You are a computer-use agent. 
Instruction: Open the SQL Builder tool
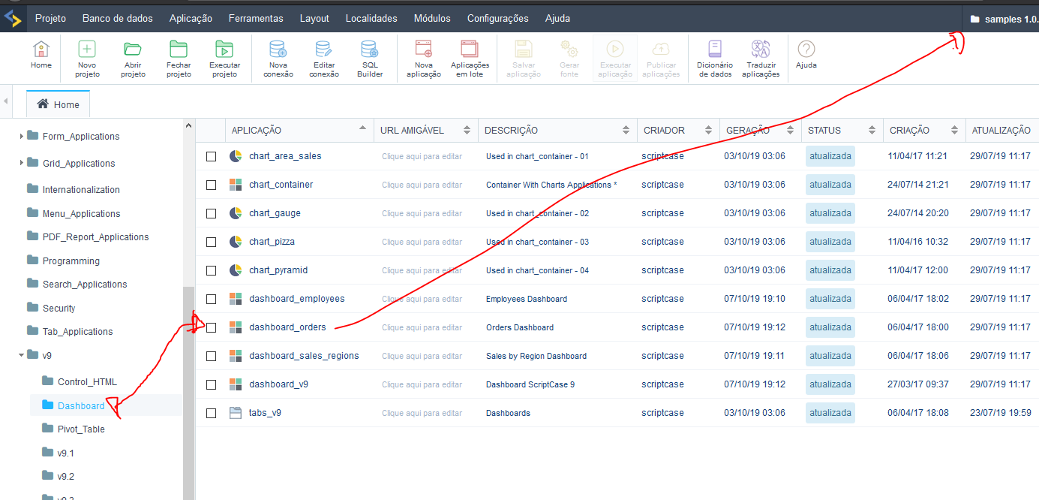(x=370, y=50)
